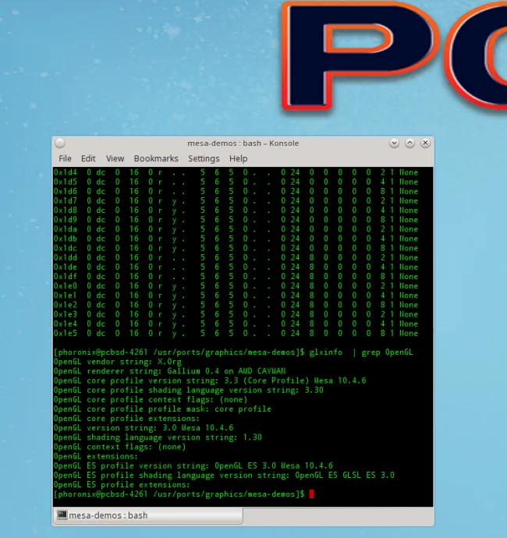This screenshot has height=538, width=507.
Task: Click the core profile shading language version line
Action: point(189,390)
